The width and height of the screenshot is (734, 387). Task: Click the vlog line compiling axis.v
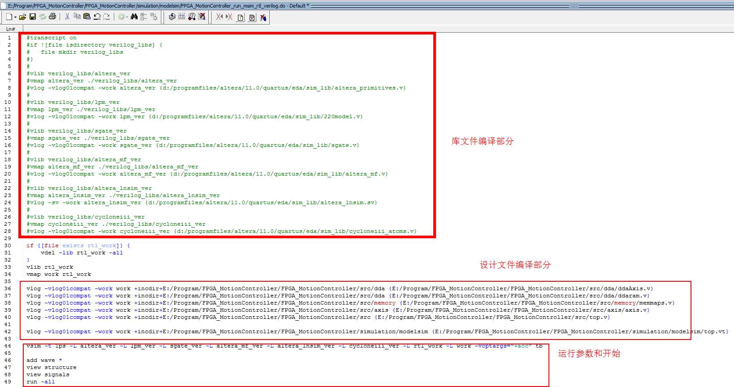[338, 310]
